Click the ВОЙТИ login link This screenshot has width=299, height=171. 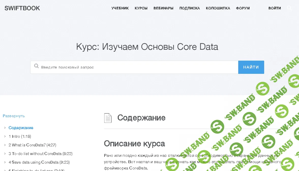click(275, 8)
